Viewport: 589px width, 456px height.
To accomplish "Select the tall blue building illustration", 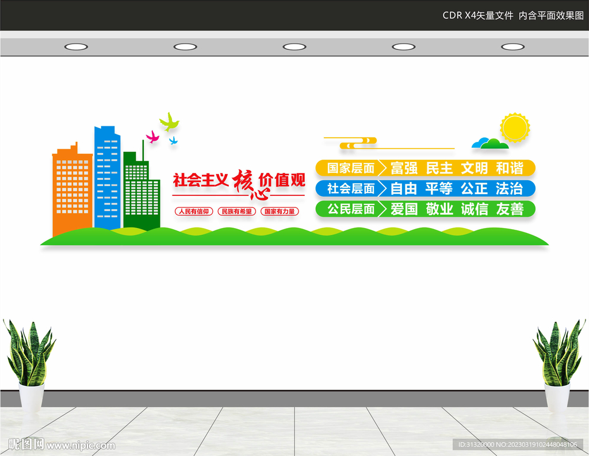I will coord(108,177).
